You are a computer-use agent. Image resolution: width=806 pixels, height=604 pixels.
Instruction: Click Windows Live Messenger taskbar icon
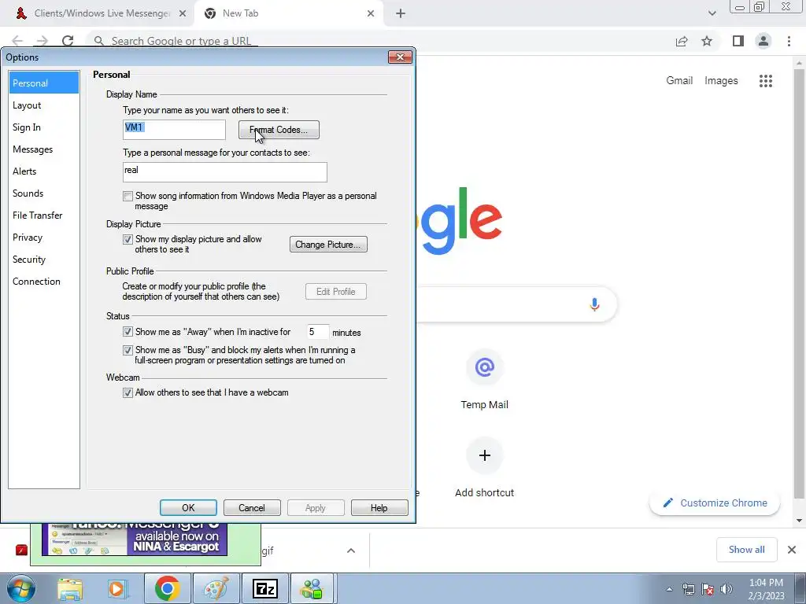tap(313, 588)
